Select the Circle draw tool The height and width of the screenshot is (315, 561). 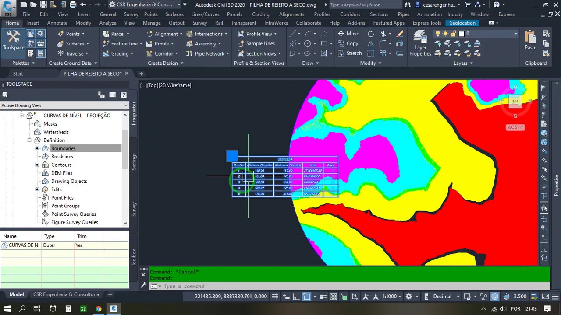coord(308,44)
